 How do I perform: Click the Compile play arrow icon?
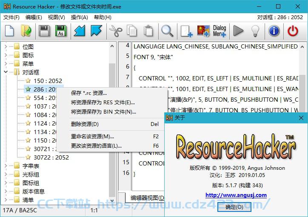(238, 31)
